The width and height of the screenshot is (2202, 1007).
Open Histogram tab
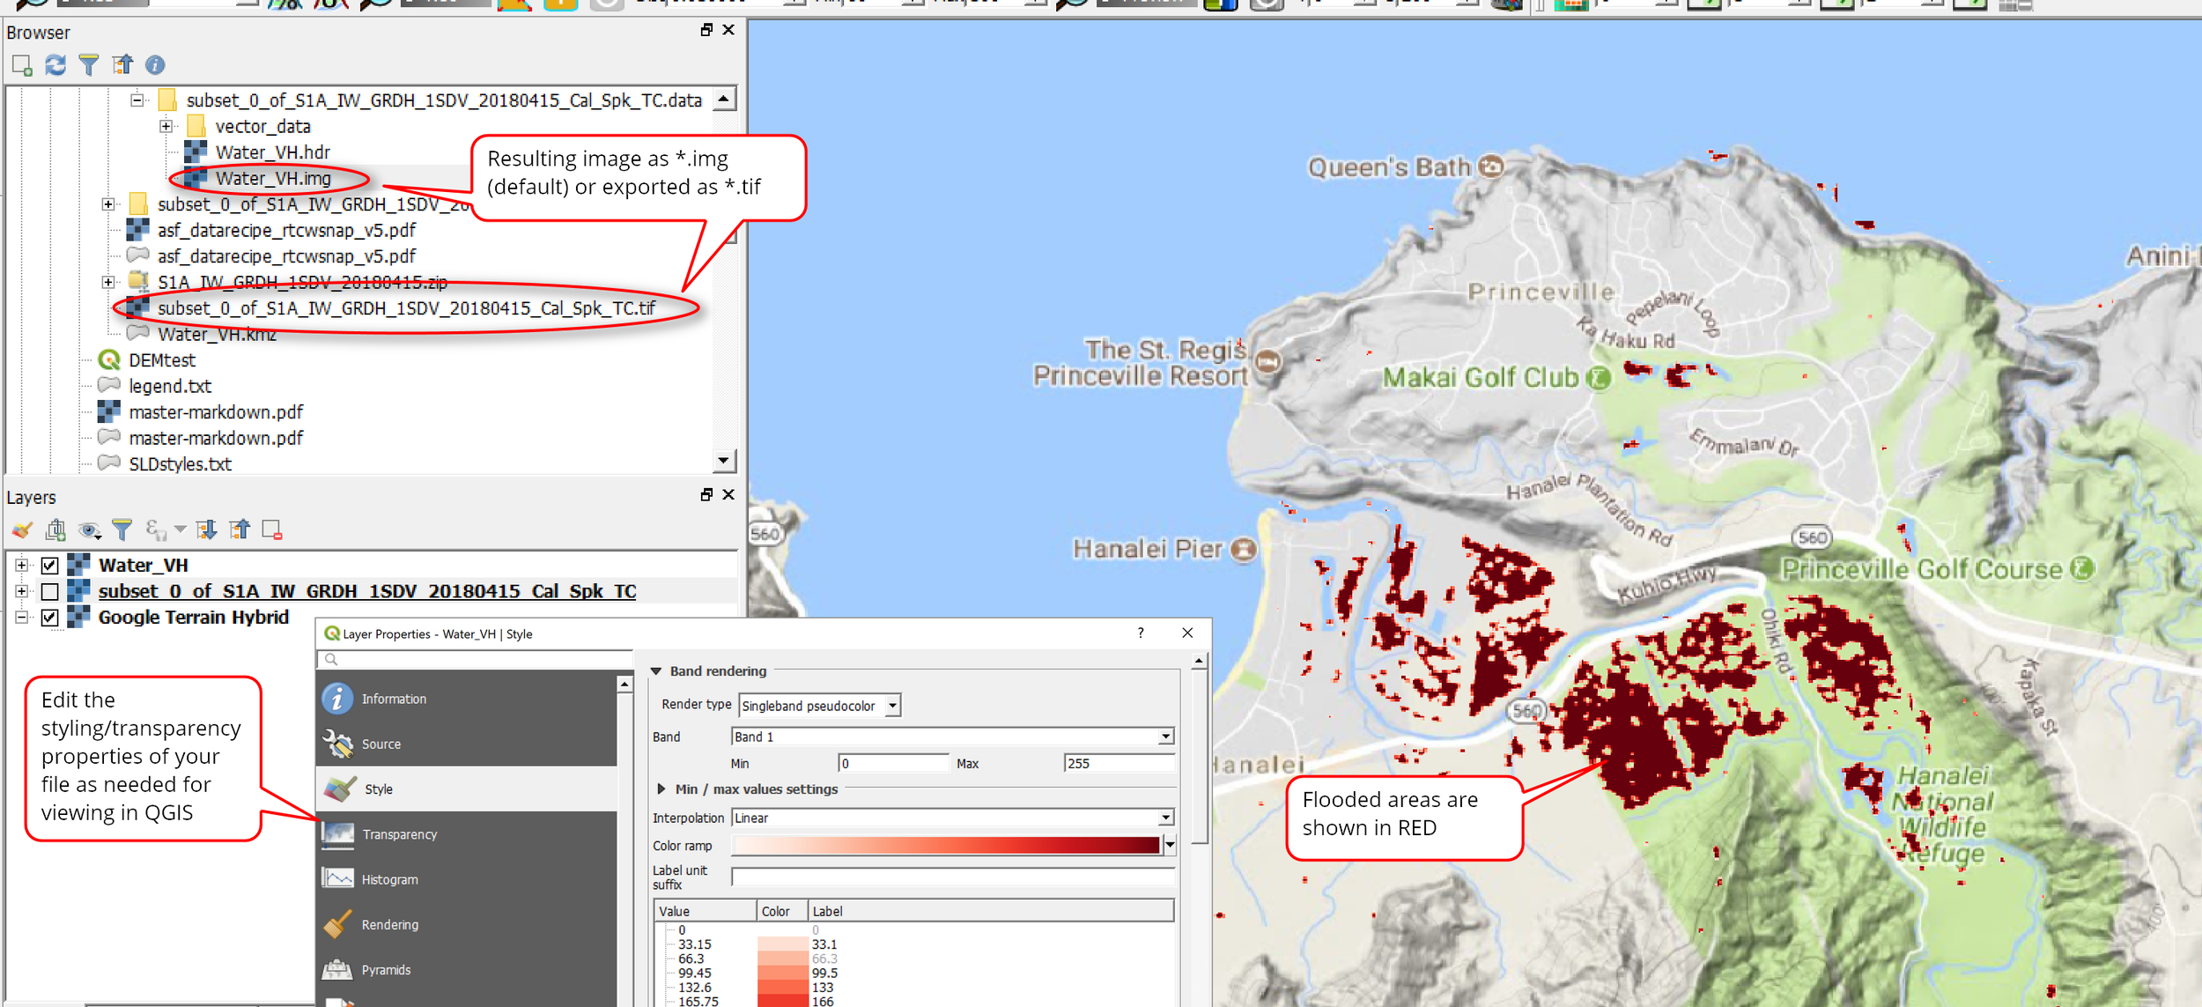(467, 879)
